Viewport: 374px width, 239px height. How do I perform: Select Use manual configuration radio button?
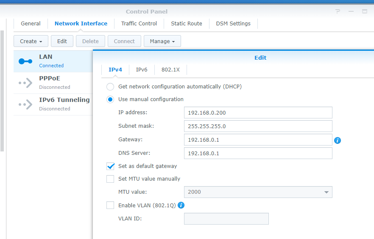point(110,99)
